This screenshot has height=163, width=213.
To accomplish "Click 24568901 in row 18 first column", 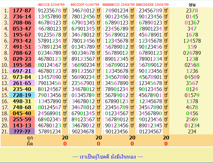I will tap(49, 113).
